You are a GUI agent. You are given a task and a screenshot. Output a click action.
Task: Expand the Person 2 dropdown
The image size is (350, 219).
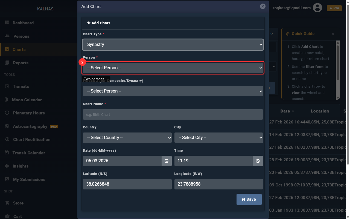[173, 91]
